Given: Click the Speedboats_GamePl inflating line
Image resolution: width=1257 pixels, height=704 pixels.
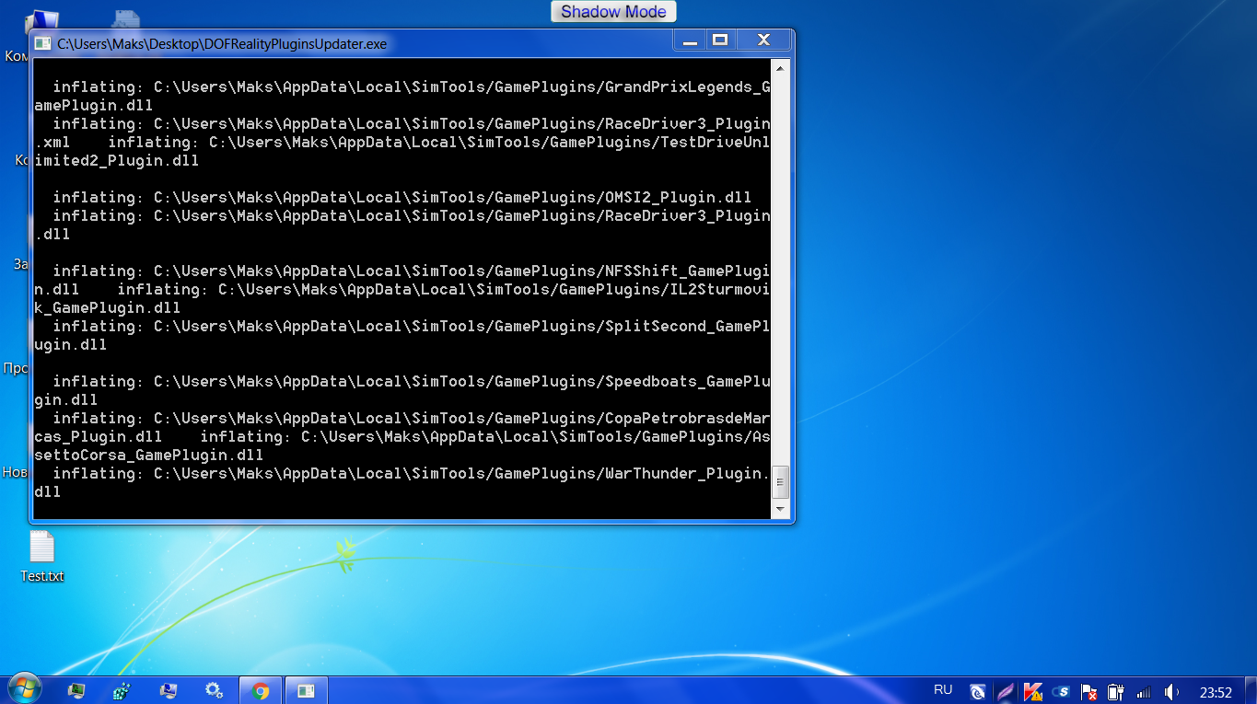Looking at the screenshot, I should 411,381.
